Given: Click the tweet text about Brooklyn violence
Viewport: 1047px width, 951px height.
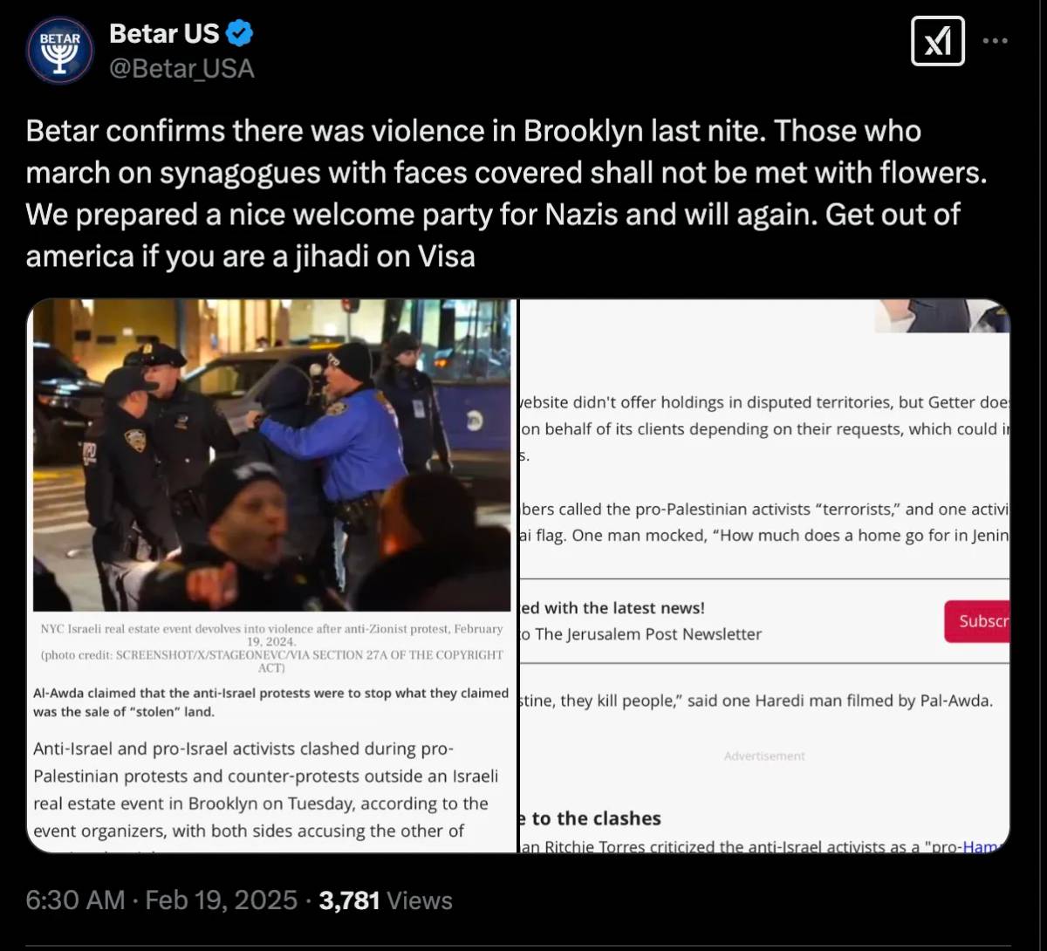Looking at the screenshot, I should click(507, 194).
